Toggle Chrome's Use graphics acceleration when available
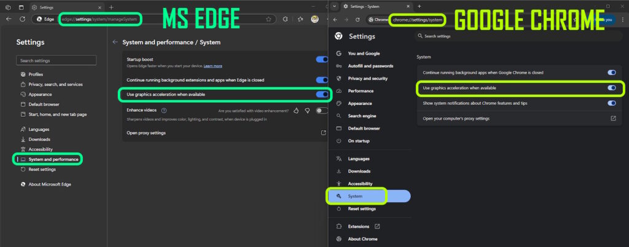The height and width of the screenshot is (247, 629). pos(612,88)
